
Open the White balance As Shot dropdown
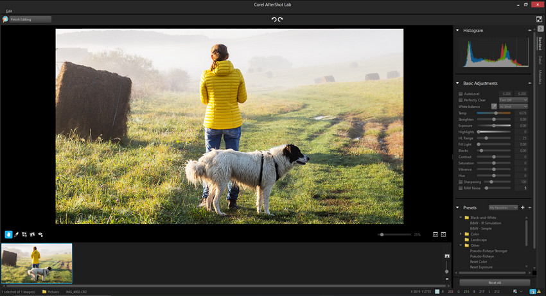(513, 107)
